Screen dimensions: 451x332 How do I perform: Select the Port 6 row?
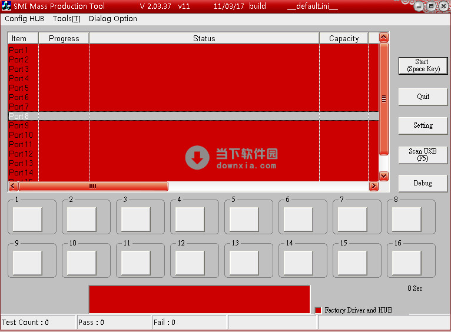[x=193, y=98]
